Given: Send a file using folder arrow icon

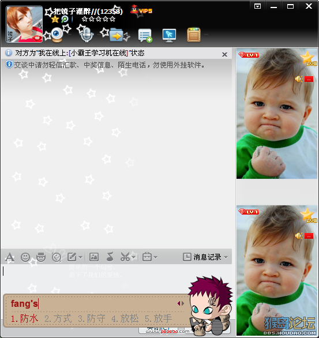Looking at the screenshot, I should tap(117, 35).
